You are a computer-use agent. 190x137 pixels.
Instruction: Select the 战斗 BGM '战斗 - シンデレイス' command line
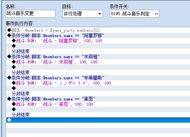98,83
